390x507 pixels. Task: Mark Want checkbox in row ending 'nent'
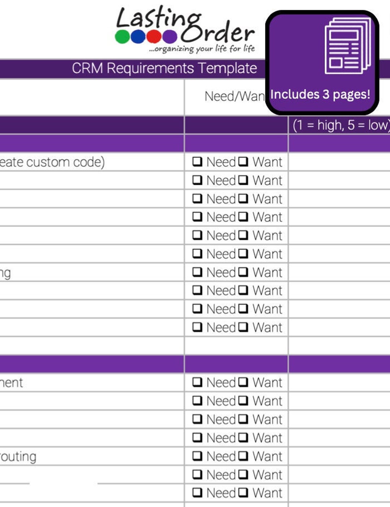243,382
